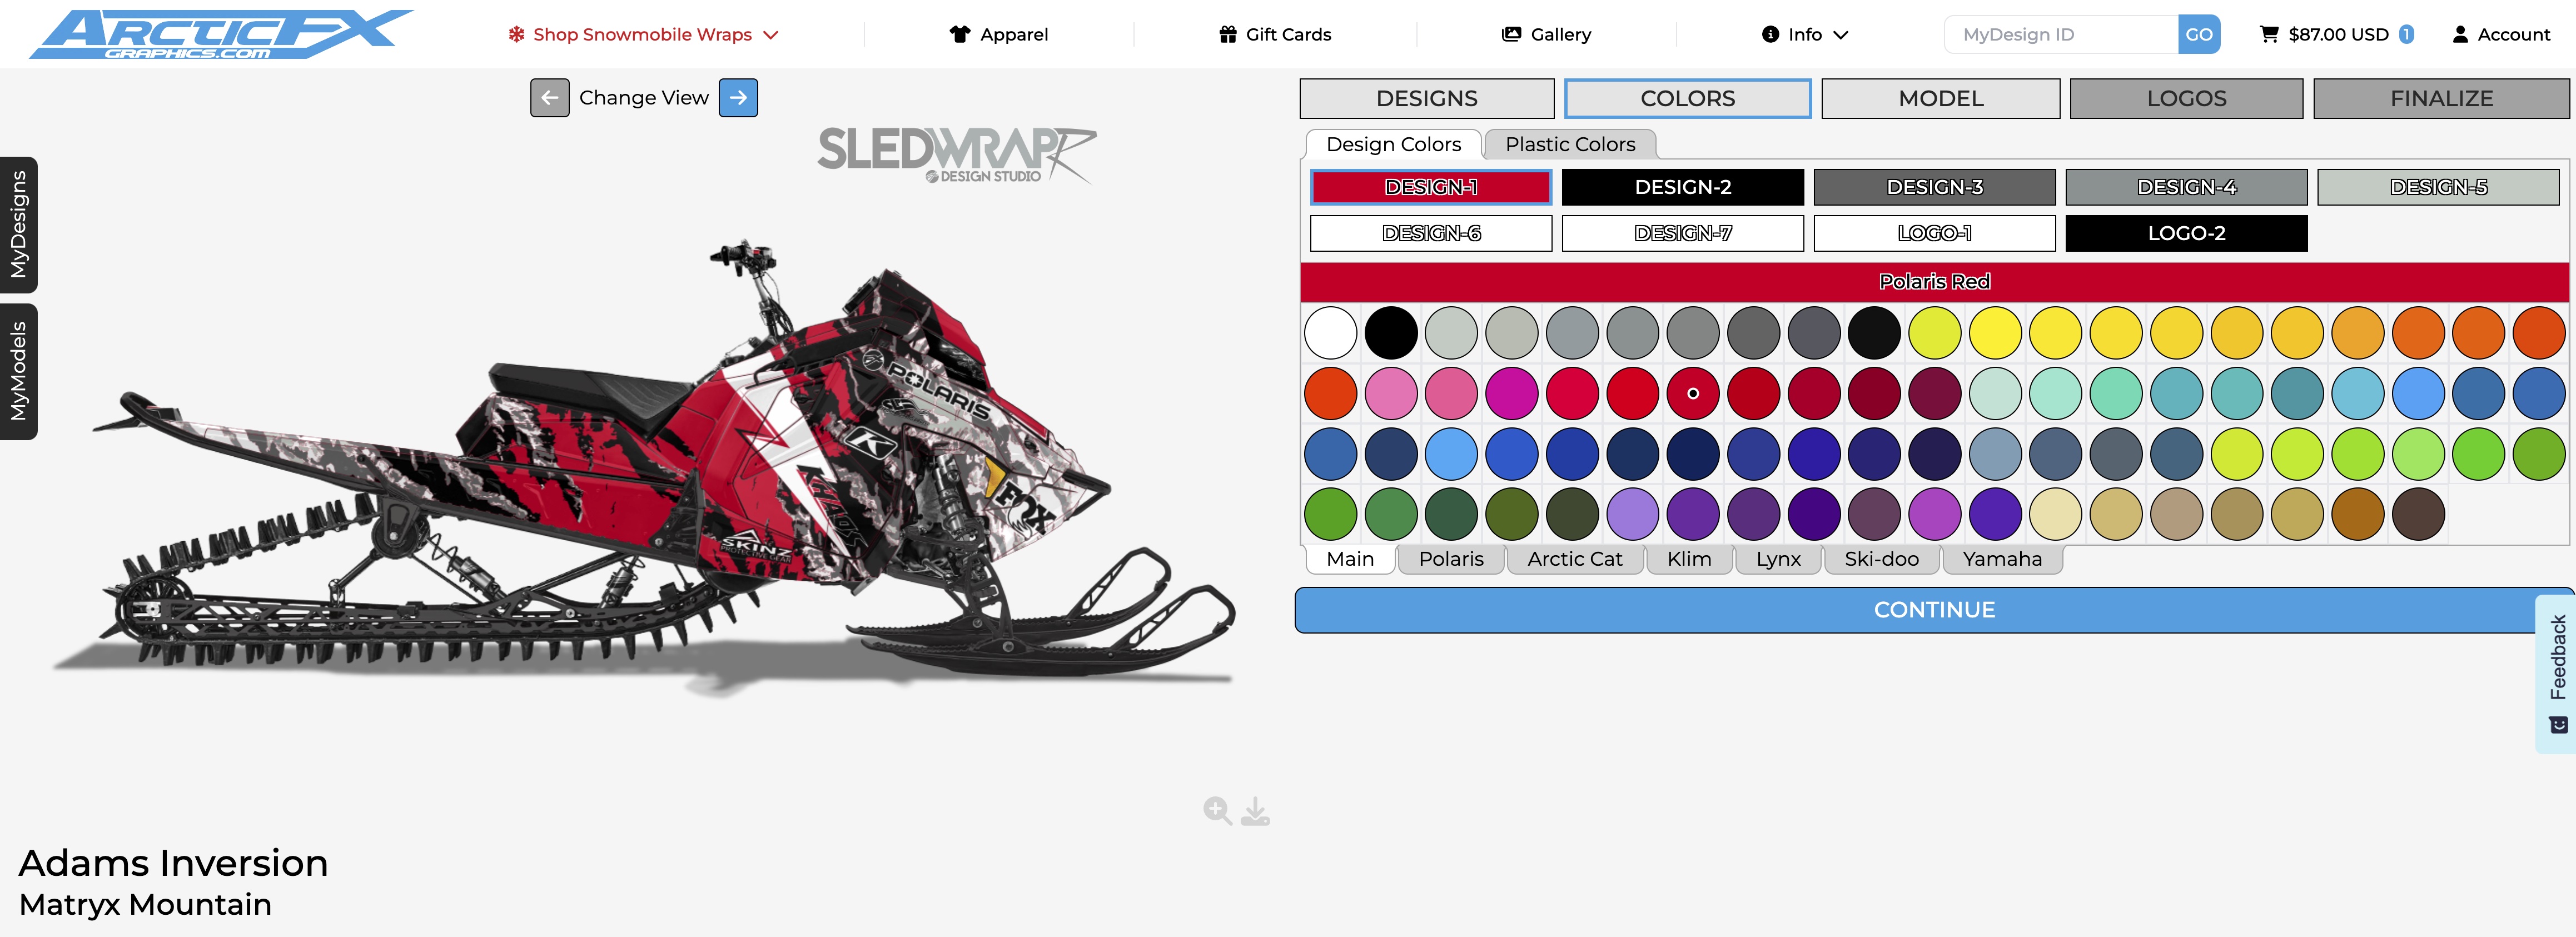This screenshot has height=937, width=2576.
Task: Click the zoom magnifier icon below the sled
Action: click(x=1217, y=811)
